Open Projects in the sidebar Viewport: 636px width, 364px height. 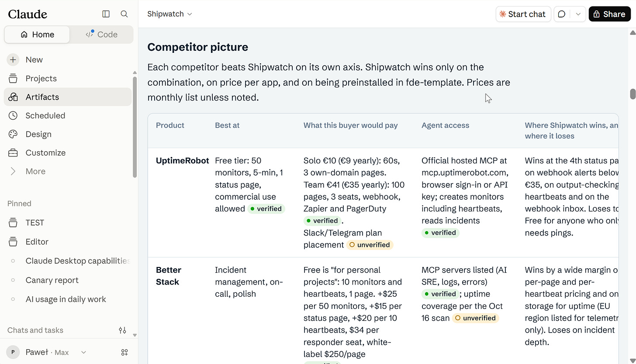tap(68, 79)
